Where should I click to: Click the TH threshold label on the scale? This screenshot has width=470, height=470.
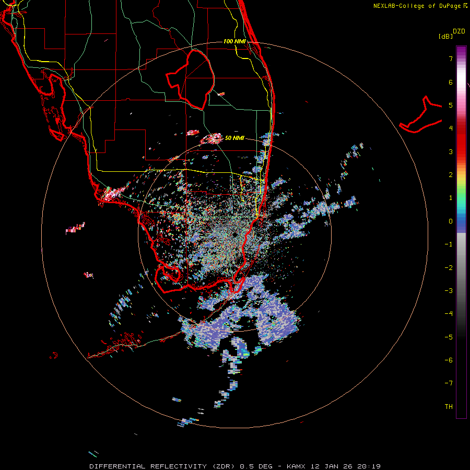449,406
